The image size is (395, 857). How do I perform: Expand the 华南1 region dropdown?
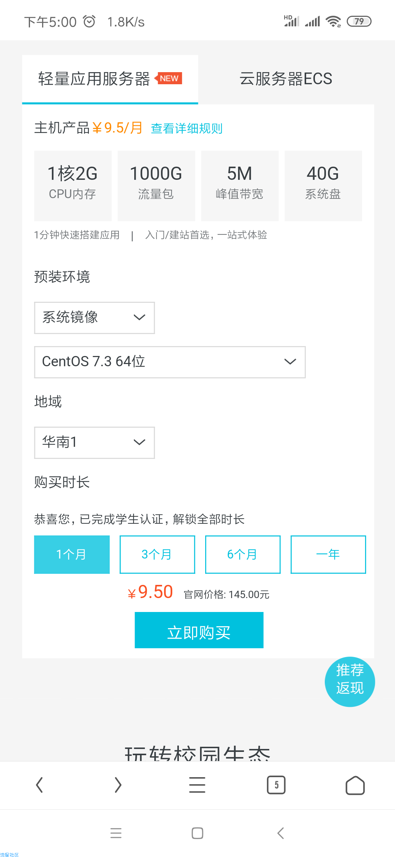(94, 443)
